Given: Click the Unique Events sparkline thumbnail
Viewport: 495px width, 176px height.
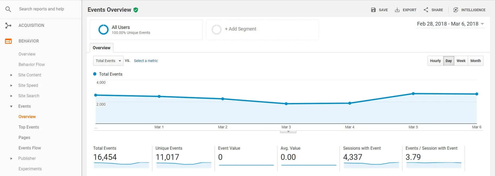Looking at the screenshot, I should click(184, 165).
